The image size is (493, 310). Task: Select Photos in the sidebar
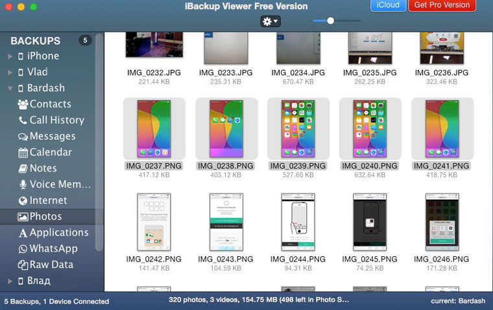[x=45, y=217]
